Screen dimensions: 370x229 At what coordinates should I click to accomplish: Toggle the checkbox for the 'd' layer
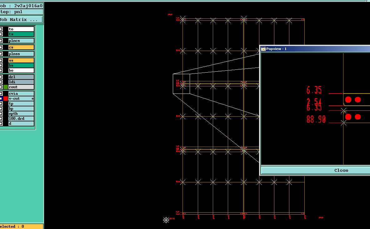click(x=1, y=124)
